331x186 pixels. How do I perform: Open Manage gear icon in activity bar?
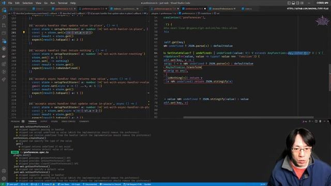pyautogui.click(x=4, y=179)
